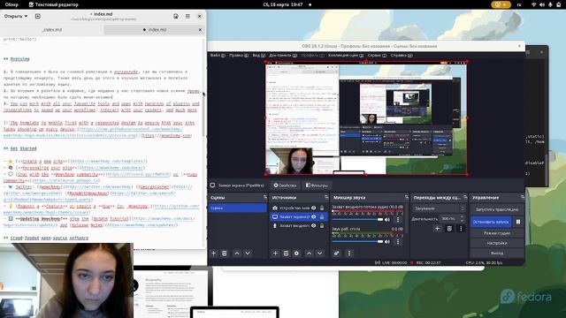The width and height of the screenshot is (566, 318).
Task: Open the Файл menu in OBS
Action: (x=218, y=55)
